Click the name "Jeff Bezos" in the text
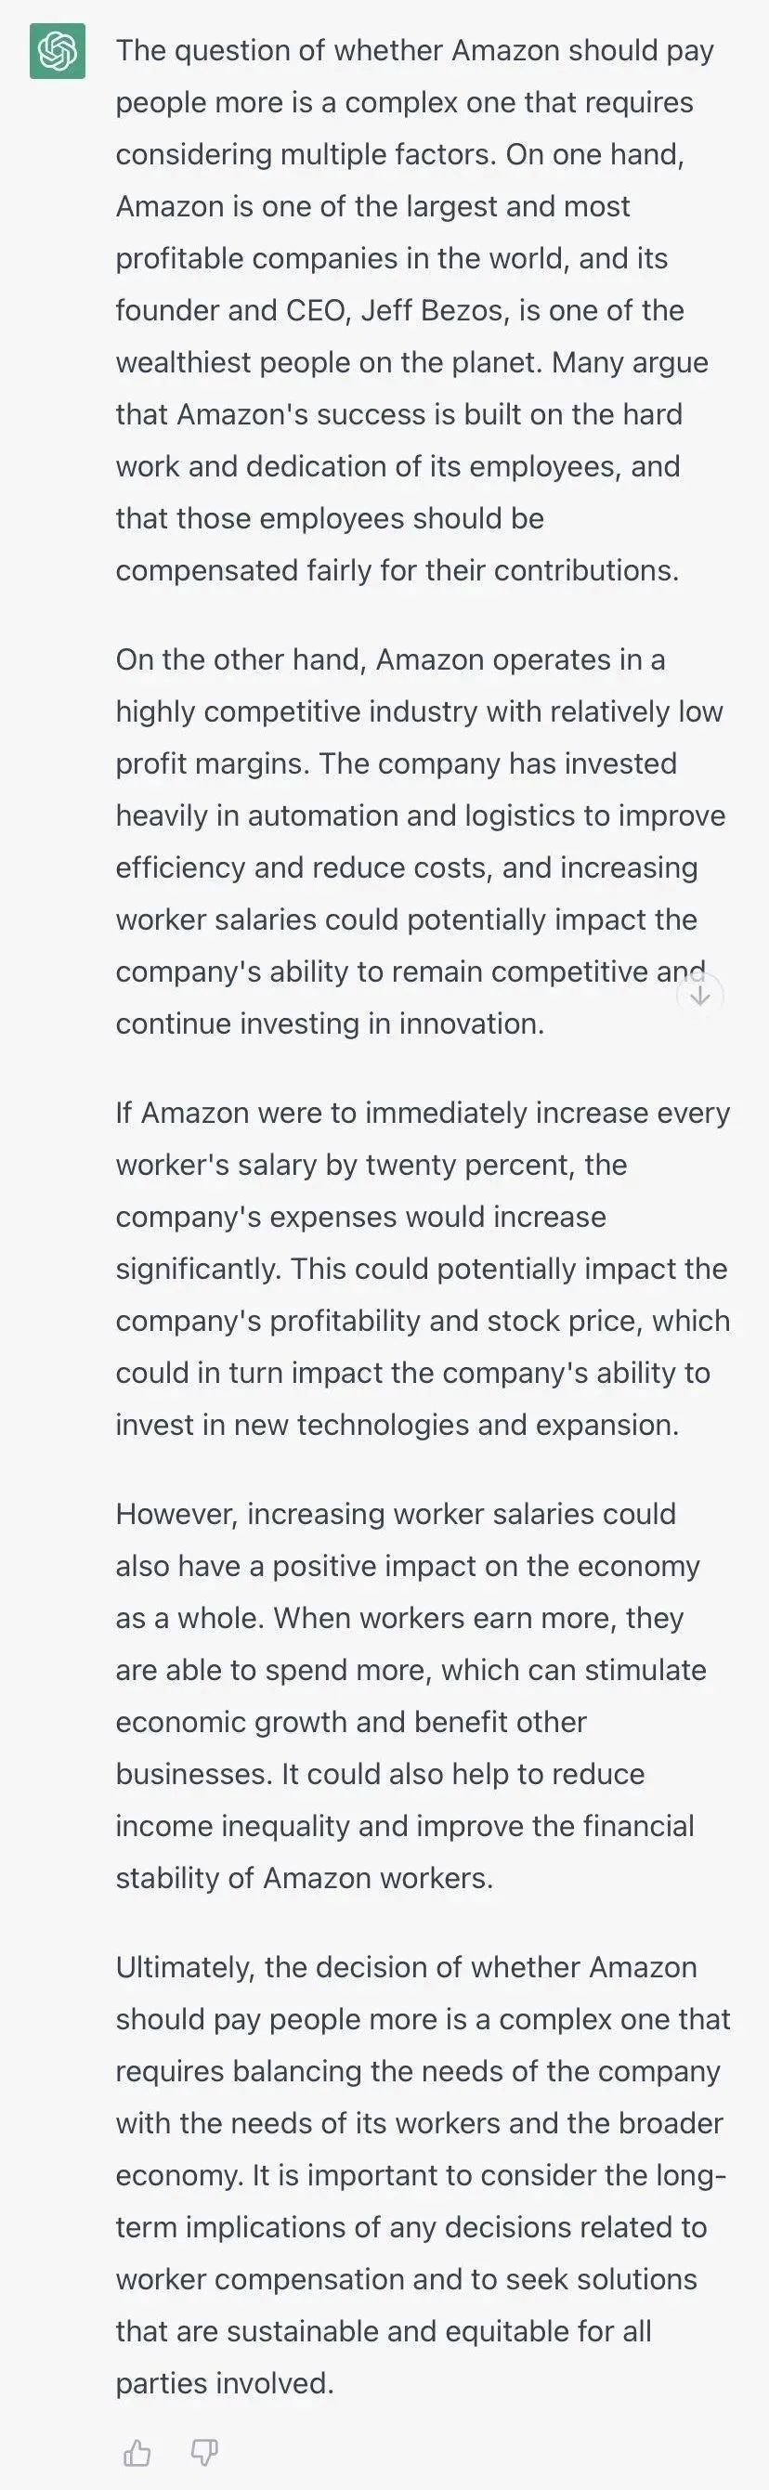Screen dimensions: 769x2490 tap(433, 310)
